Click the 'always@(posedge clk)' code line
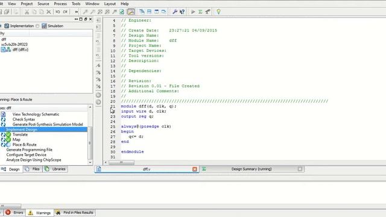Viewport: 386px width, 217px height. 146,127
